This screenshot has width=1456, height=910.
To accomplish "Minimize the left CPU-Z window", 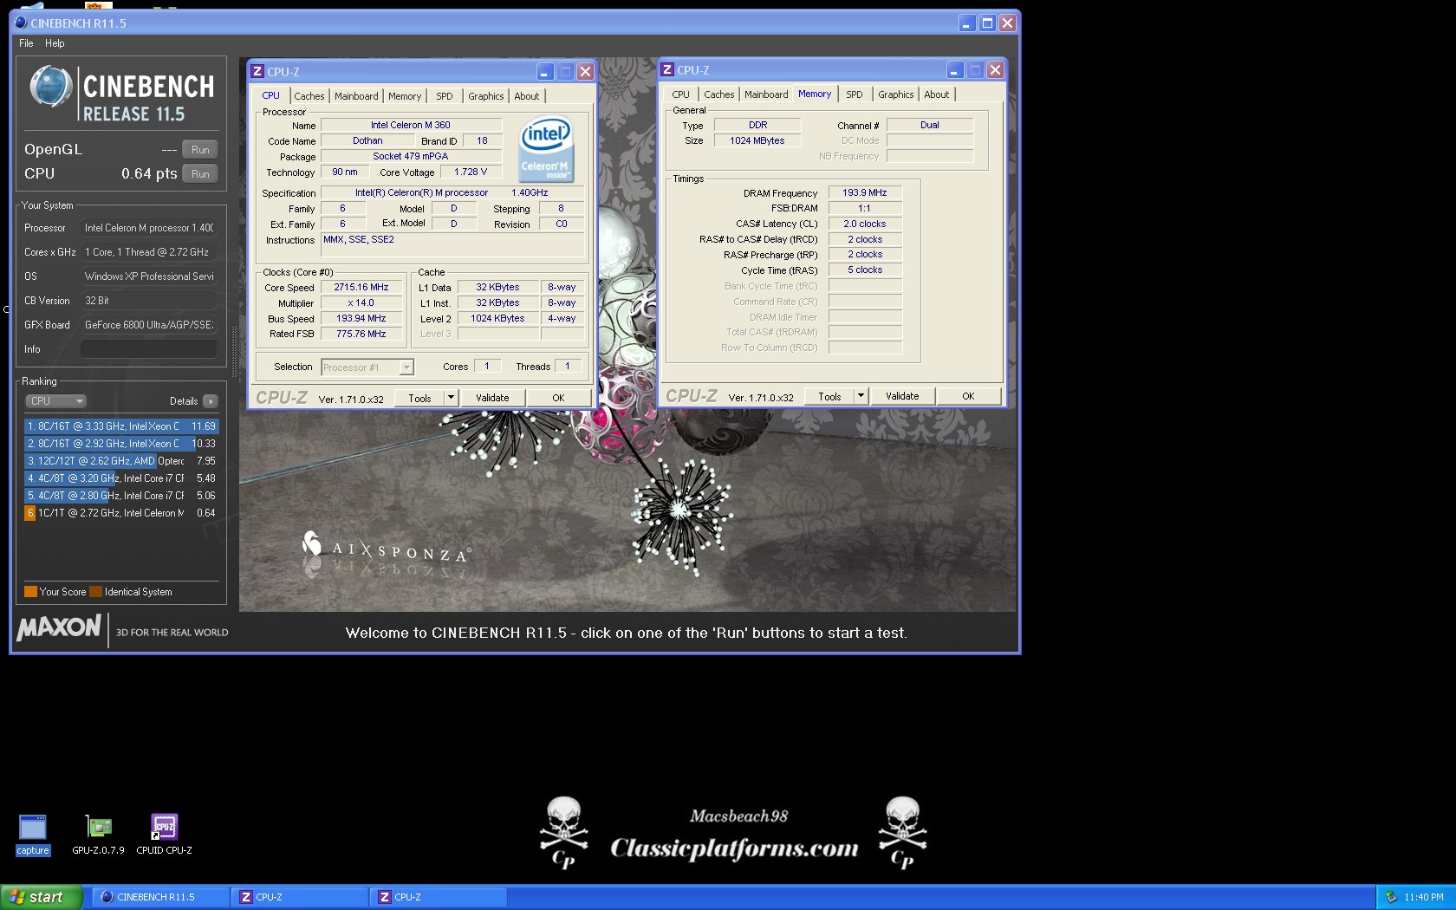I will point(545,71).
